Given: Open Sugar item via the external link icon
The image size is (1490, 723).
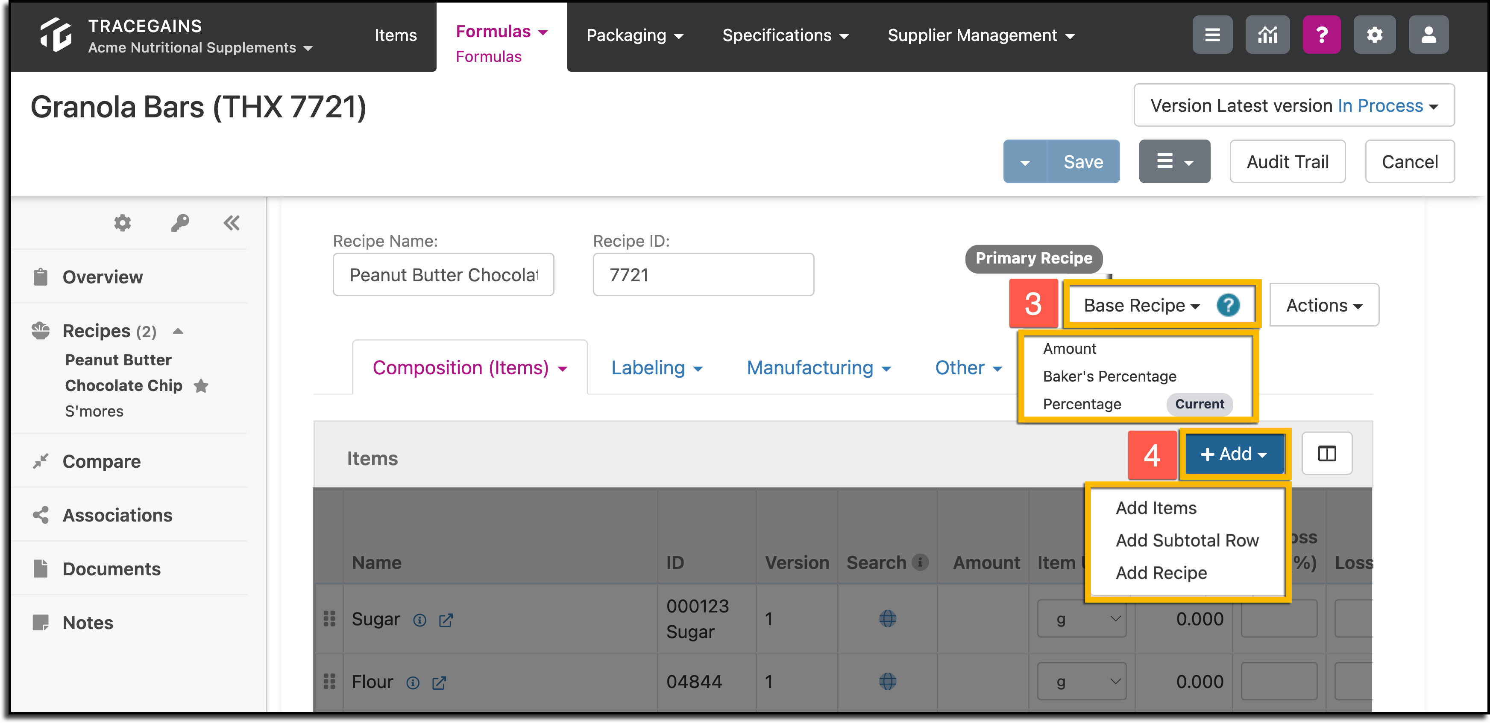Looking at the screenshot, I should click(446, 620).
